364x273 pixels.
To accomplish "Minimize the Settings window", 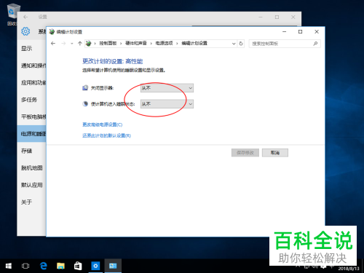I will coord(261,17).
